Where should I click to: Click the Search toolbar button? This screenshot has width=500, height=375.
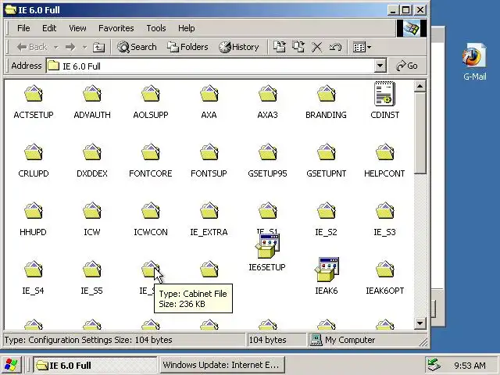tap(137, 47)
